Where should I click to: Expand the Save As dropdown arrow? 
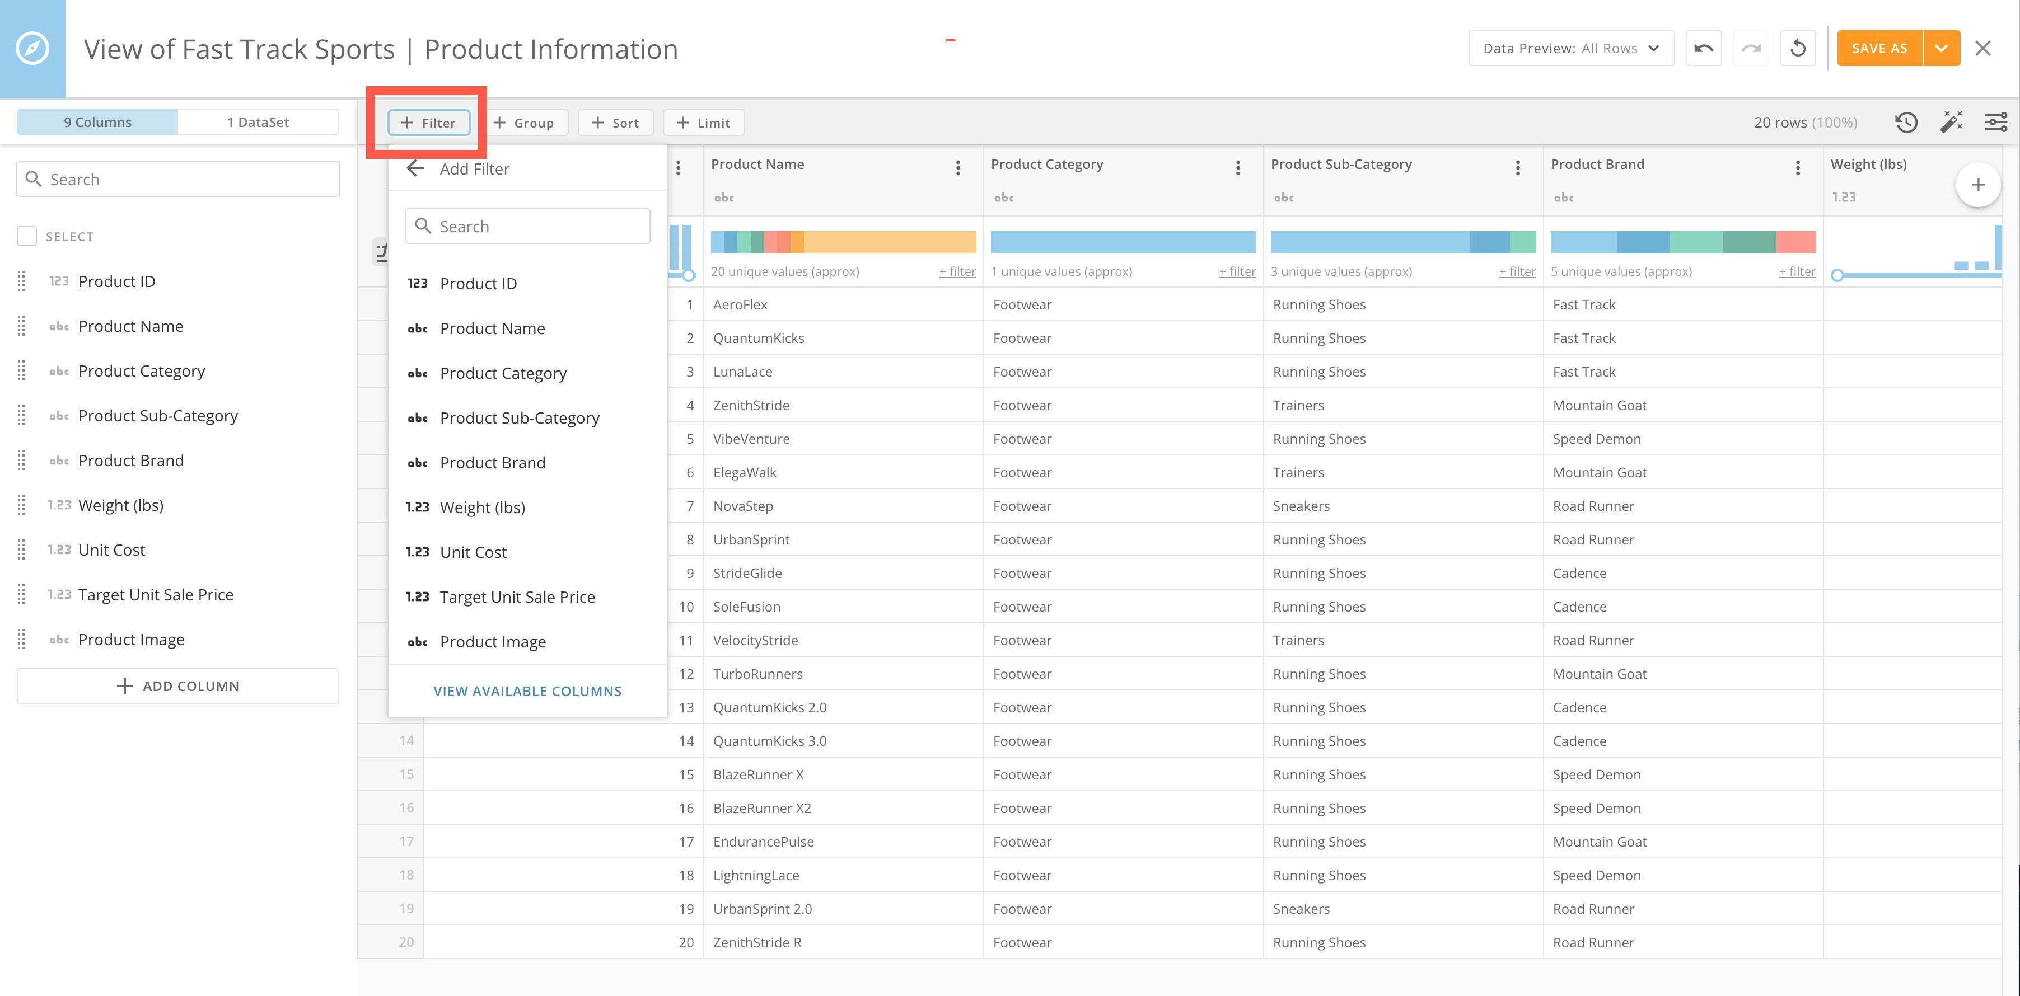point(1941,49)
